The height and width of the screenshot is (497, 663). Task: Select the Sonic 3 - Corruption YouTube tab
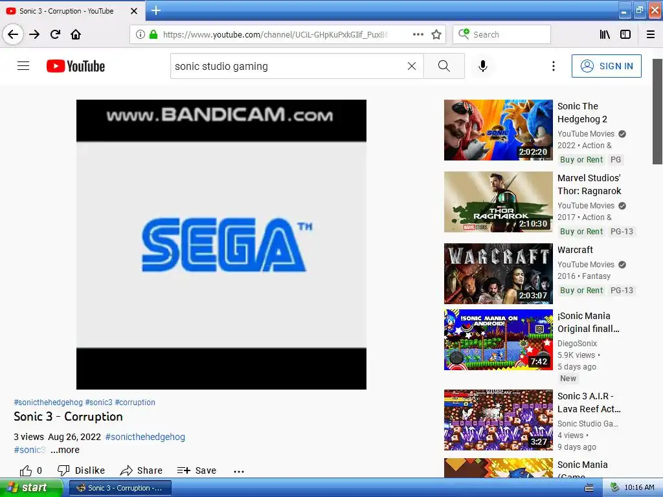(67, 11)
